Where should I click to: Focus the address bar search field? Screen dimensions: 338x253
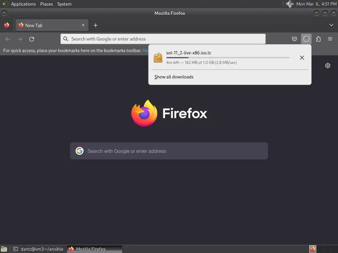[163, 39]
